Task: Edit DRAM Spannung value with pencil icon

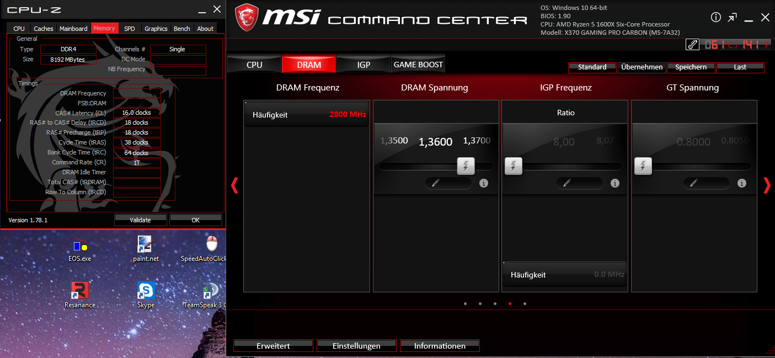Action: [435, 183]
